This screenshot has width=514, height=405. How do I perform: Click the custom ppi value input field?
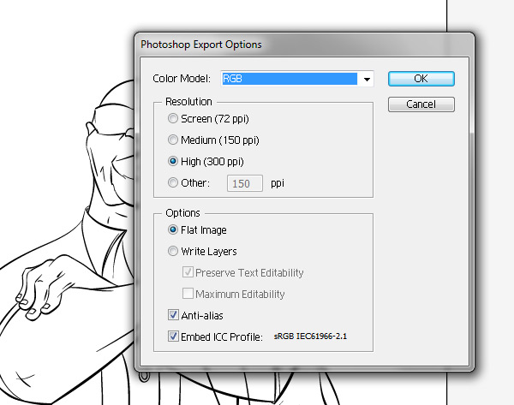[x=244, y=182]
